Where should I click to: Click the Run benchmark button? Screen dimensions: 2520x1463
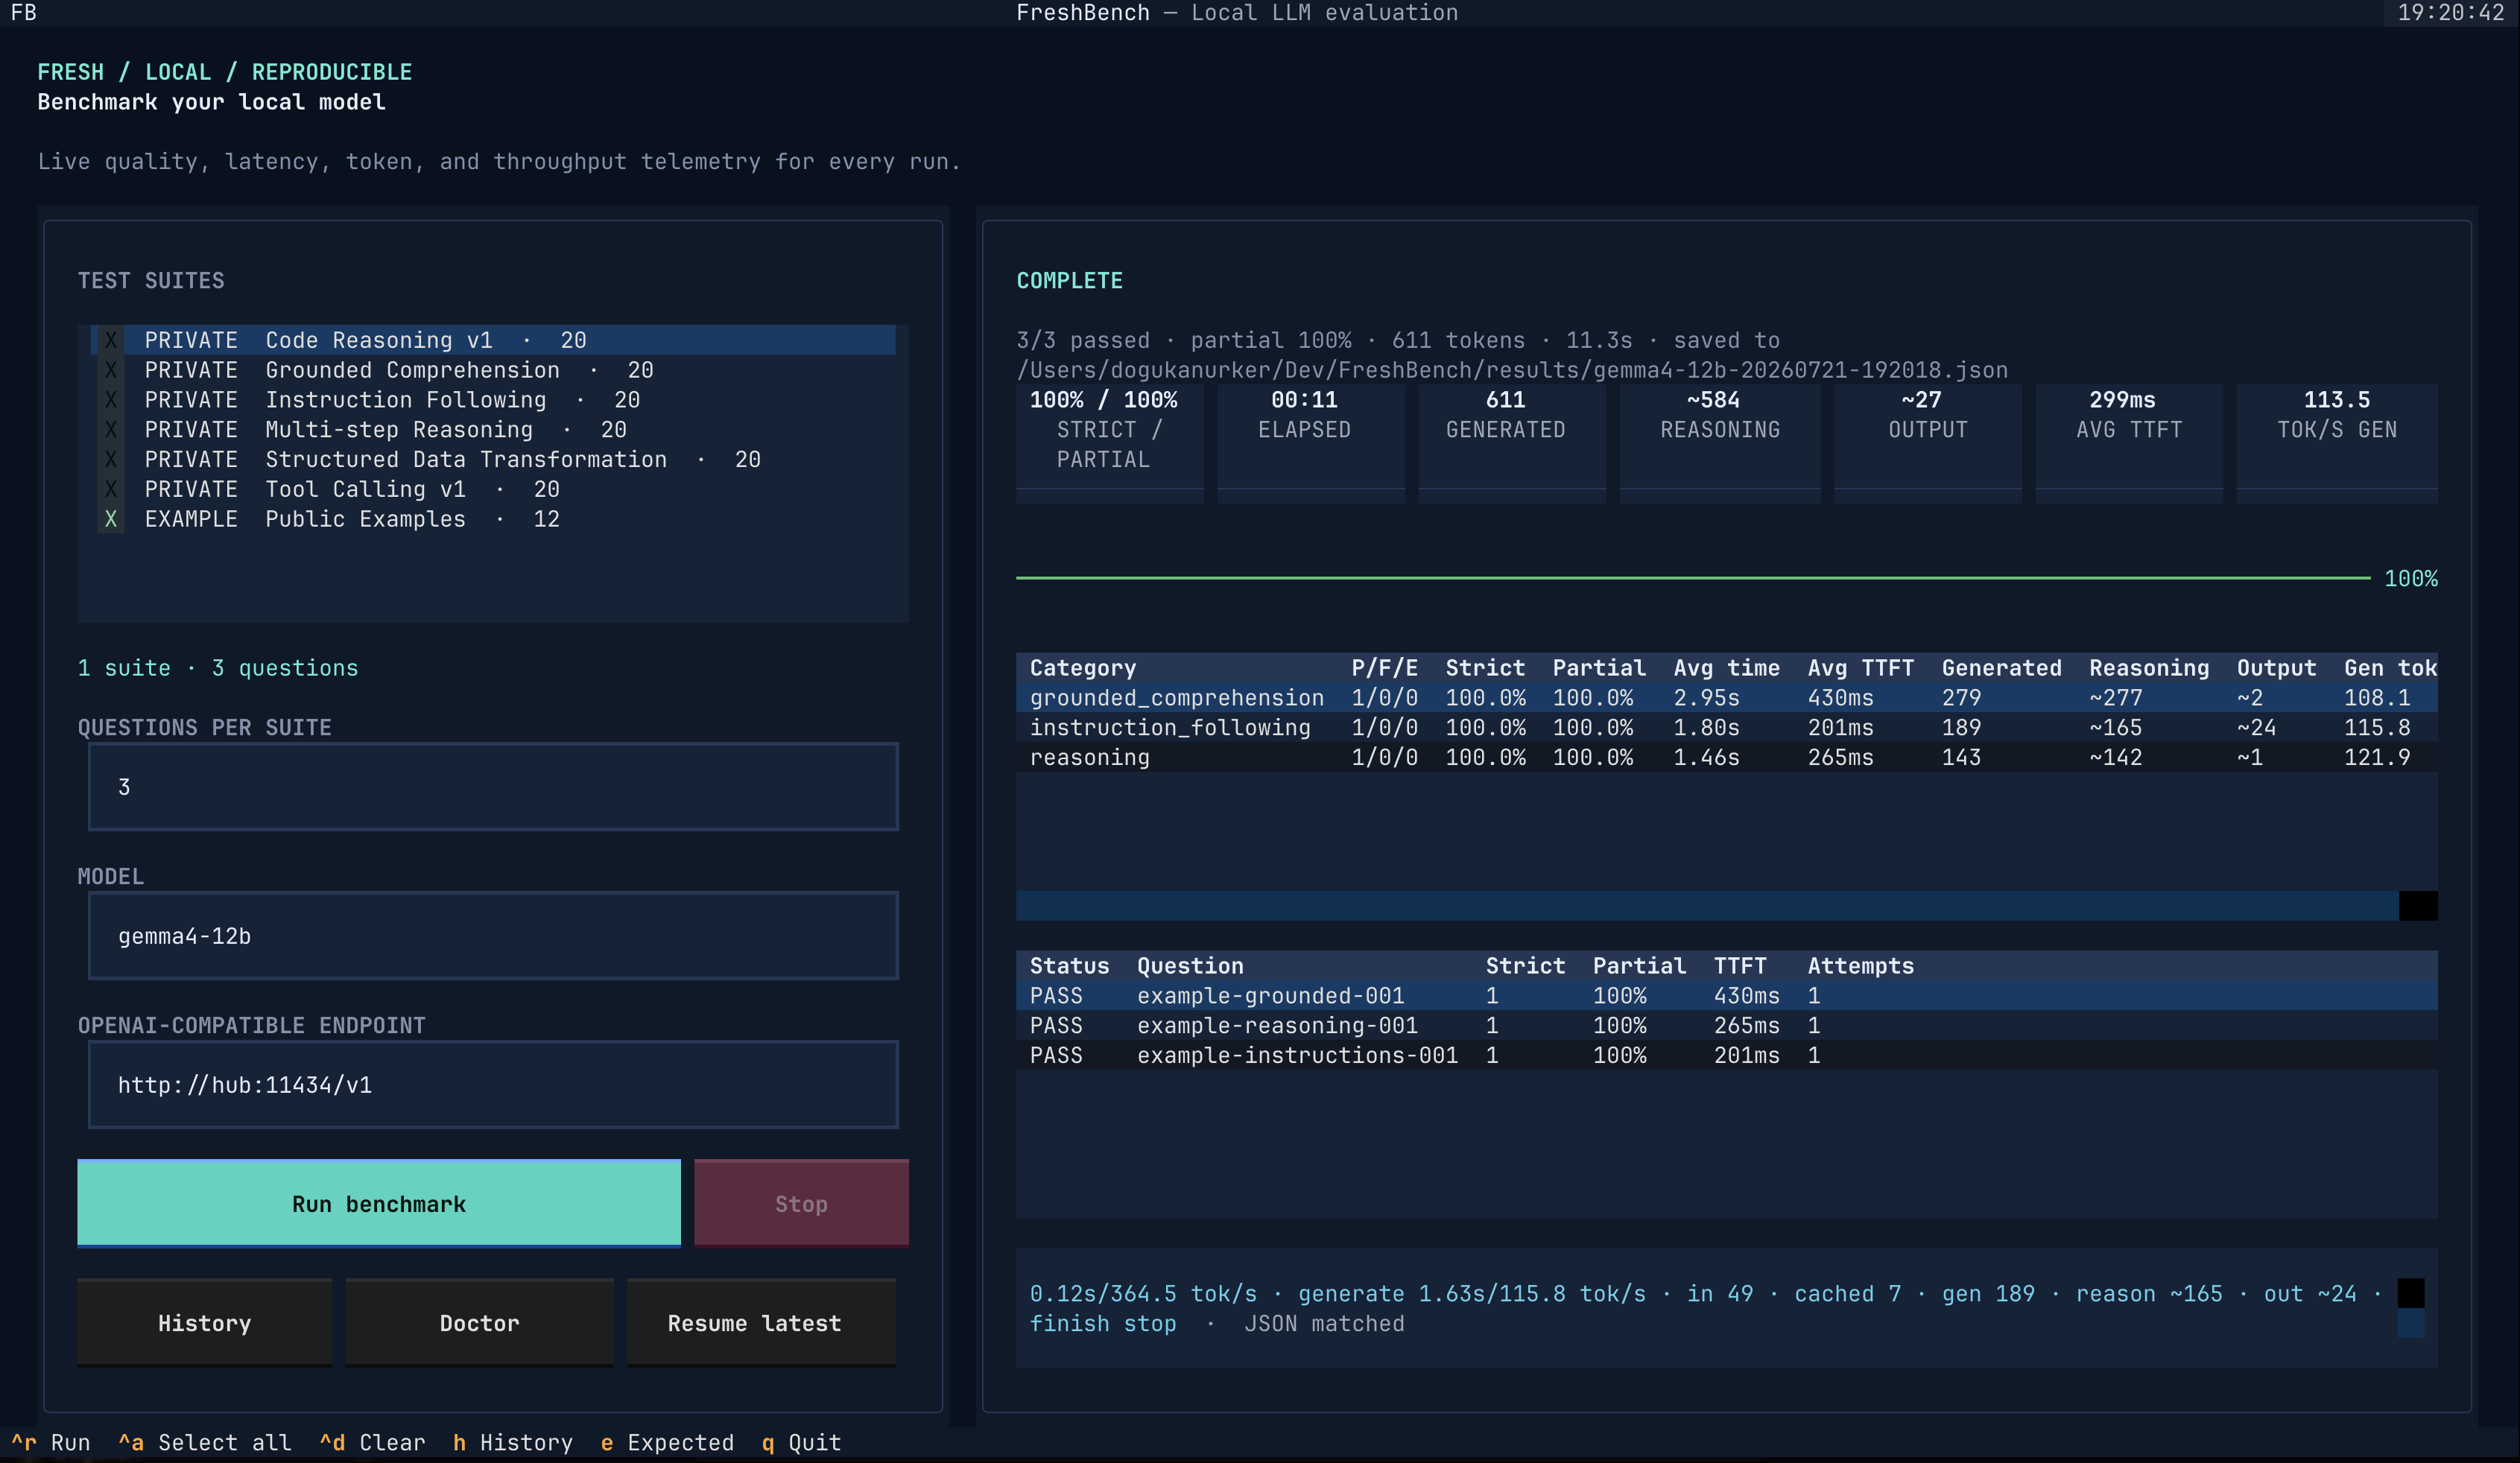(379, 1203)
